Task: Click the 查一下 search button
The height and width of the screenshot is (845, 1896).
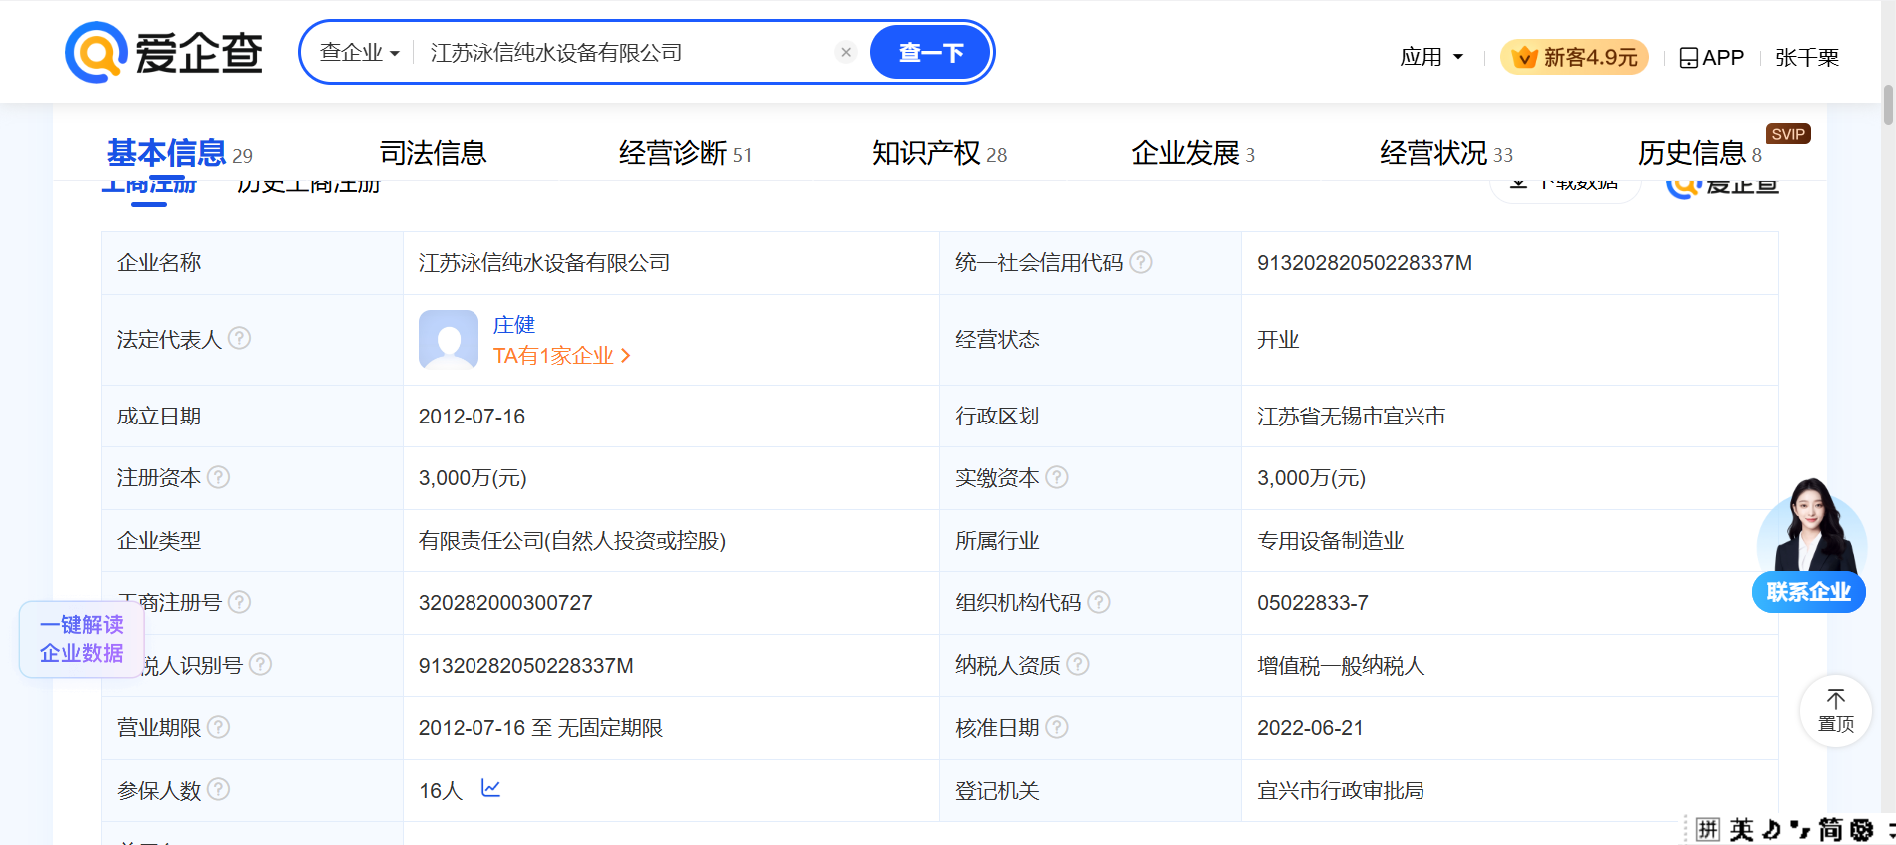Action: [930, 53]
